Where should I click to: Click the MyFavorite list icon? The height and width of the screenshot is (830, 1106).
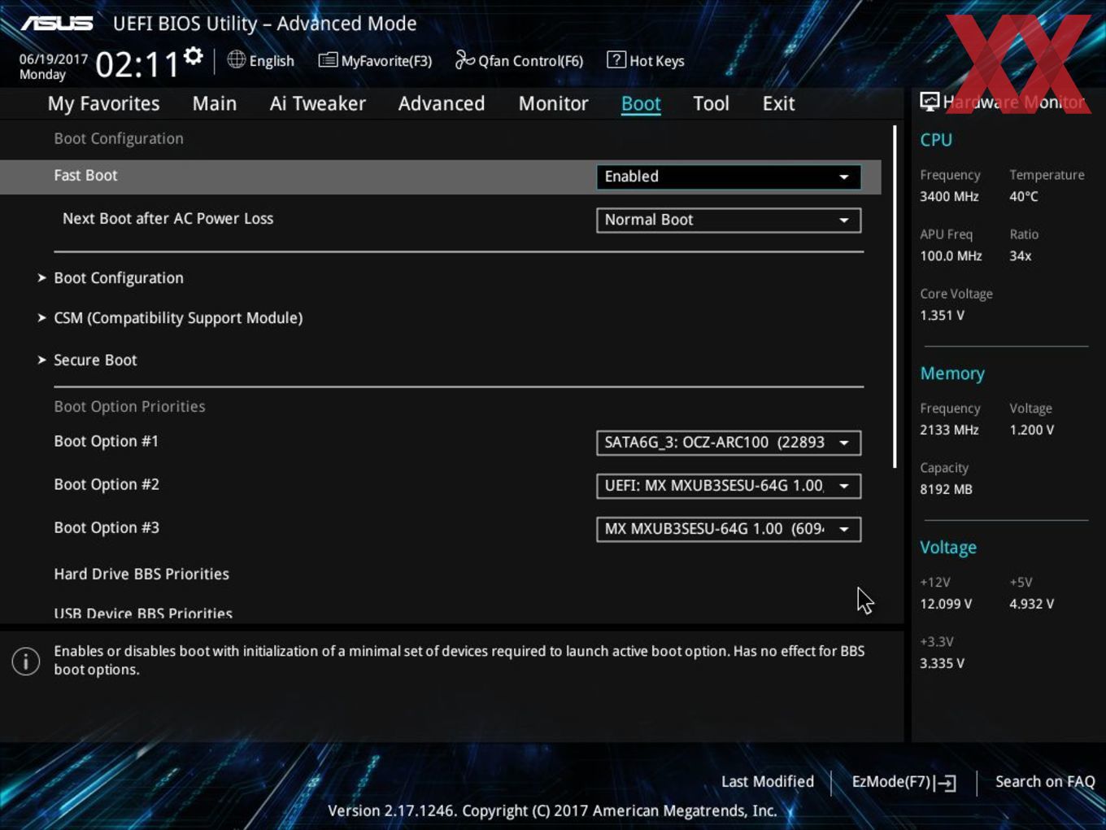328,60
